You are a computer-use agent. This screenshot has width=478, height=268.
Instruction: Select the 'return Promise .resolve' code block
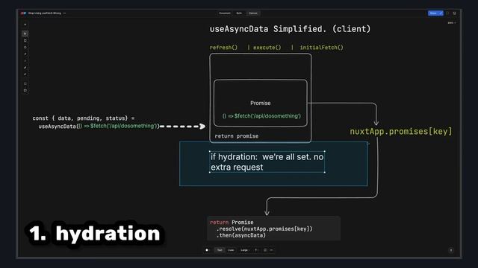click(x=273, y=229)
